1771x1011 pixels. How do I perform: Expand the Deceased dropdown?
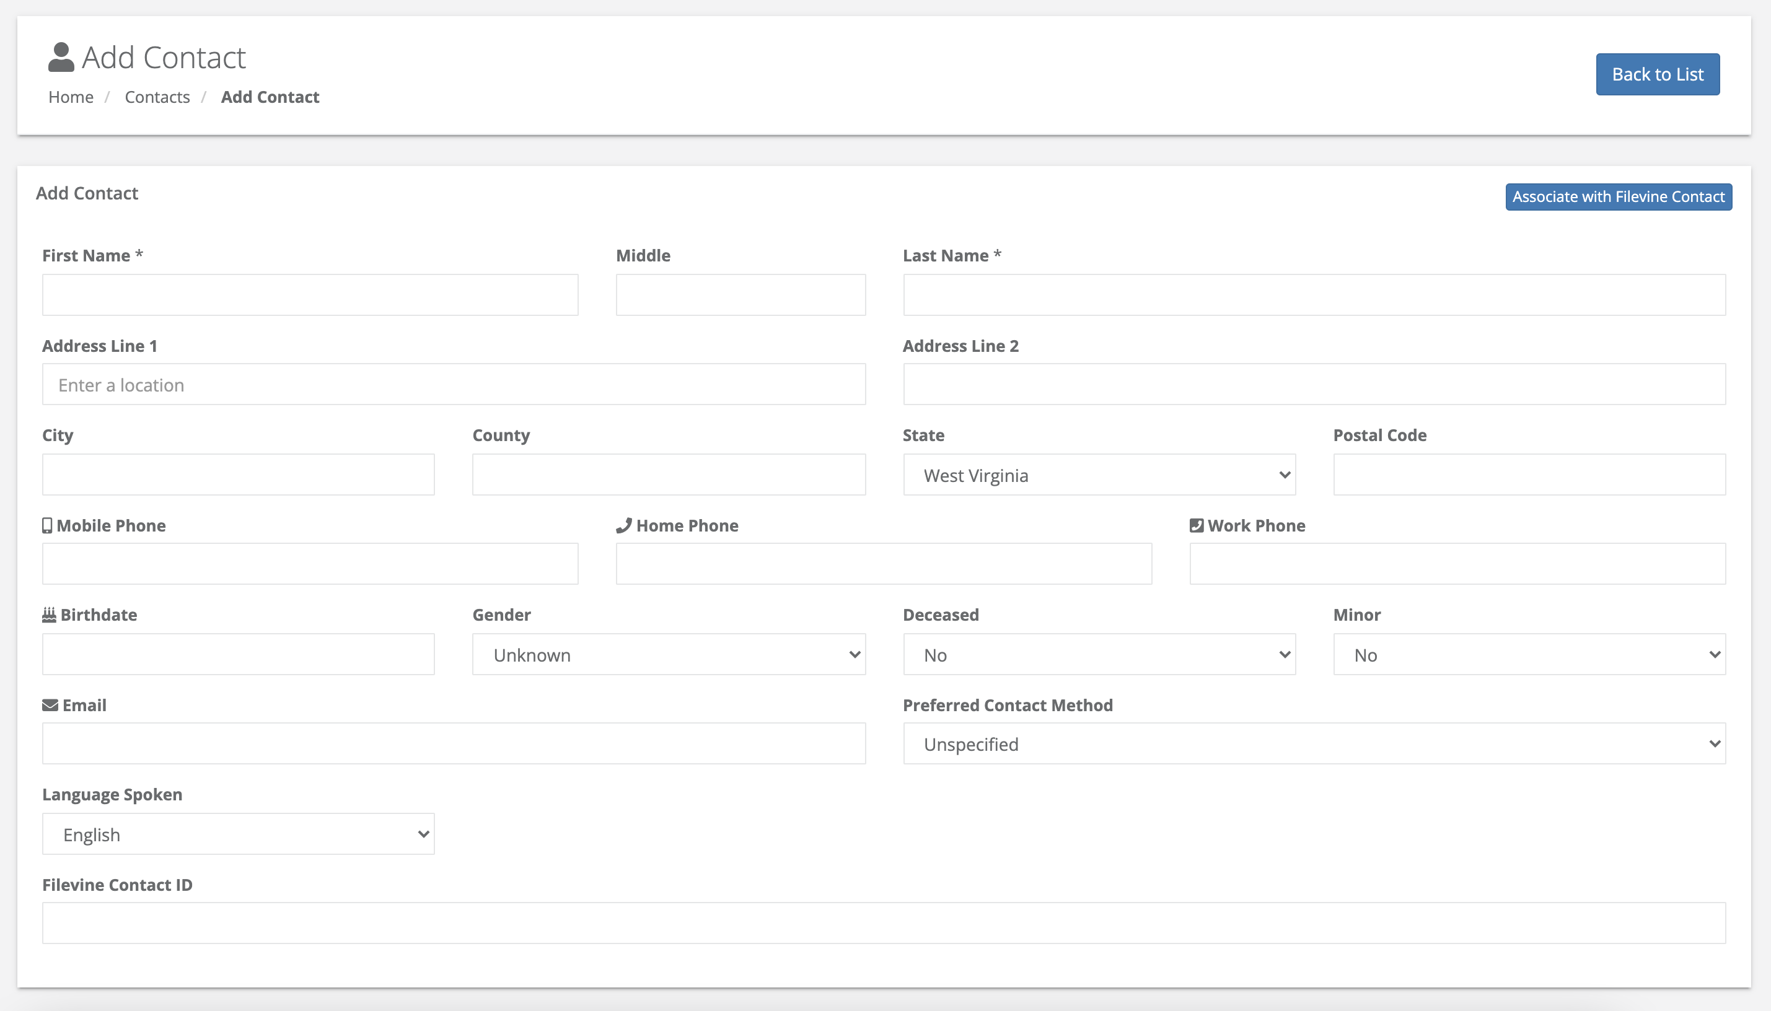[1099, 655]
